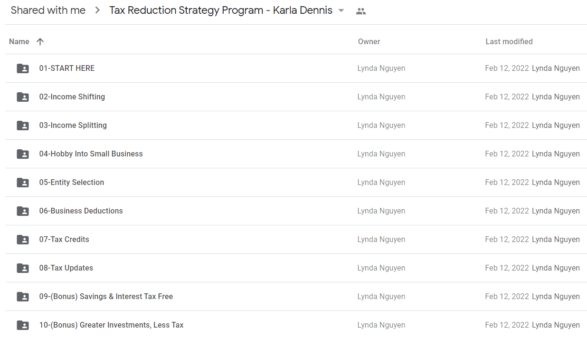Click the shared folder icon for 07-Tax Credits
587x339 pixels.
23,240
